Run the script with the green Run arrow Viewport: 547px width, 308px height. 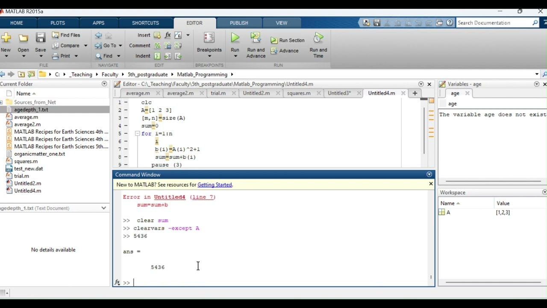[x=235, y=38]
